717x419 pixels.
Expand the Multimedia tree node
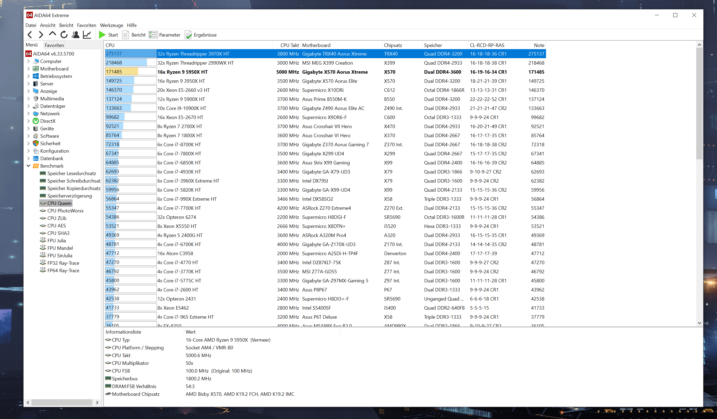coord(29,98)
